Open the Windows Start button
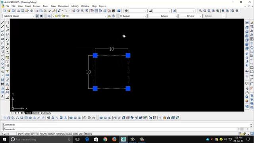Image resolution: width=254 pixels, height=143 pixels. pos(4,139)
